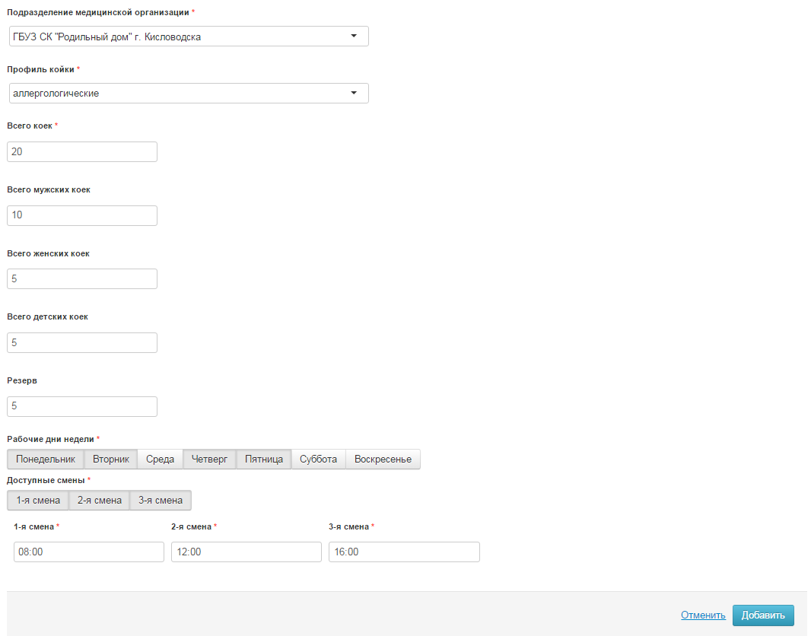
Task: Enable Суббота as a workday
Action: point(318,460)
